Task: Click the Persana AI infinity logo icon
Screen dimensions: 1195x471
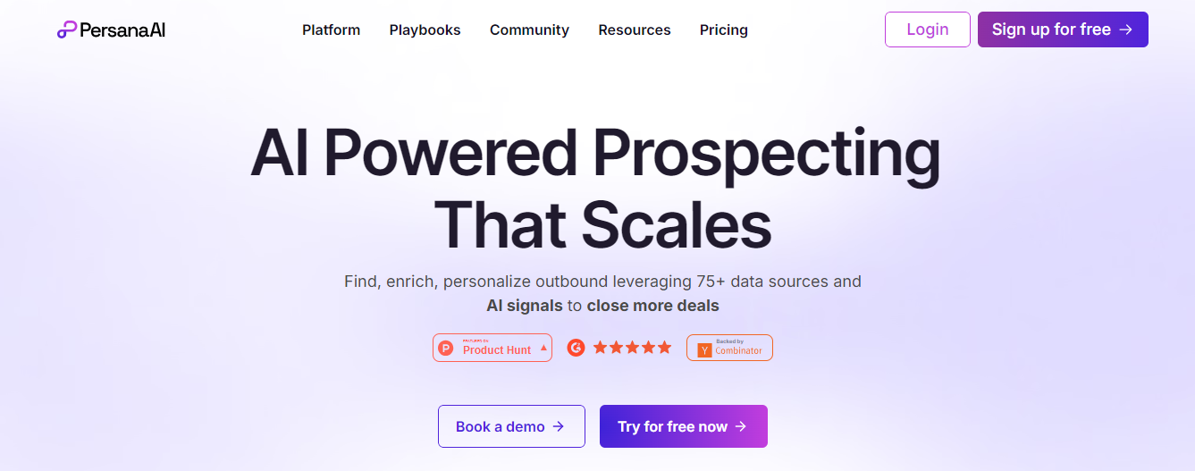Action: pos(67,29)
